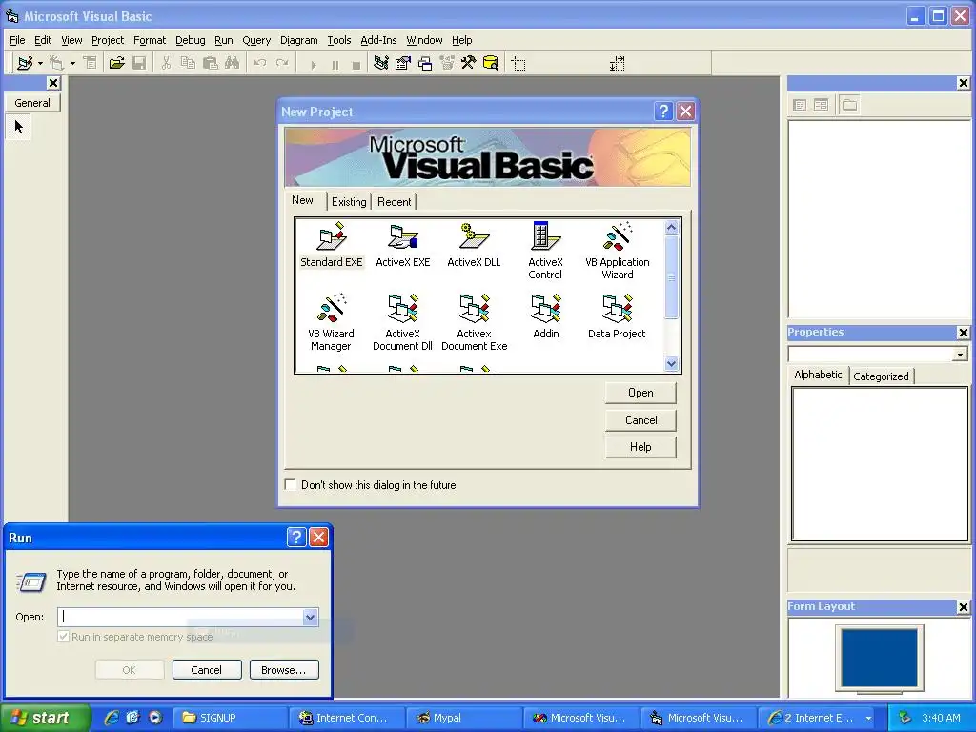Click the Cut scissors icon

[166, 63]
